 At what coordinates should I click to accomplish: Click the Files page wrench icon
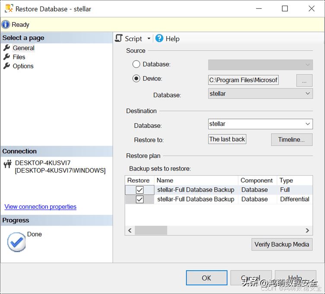pyautogui.click(x=6, y=57)
